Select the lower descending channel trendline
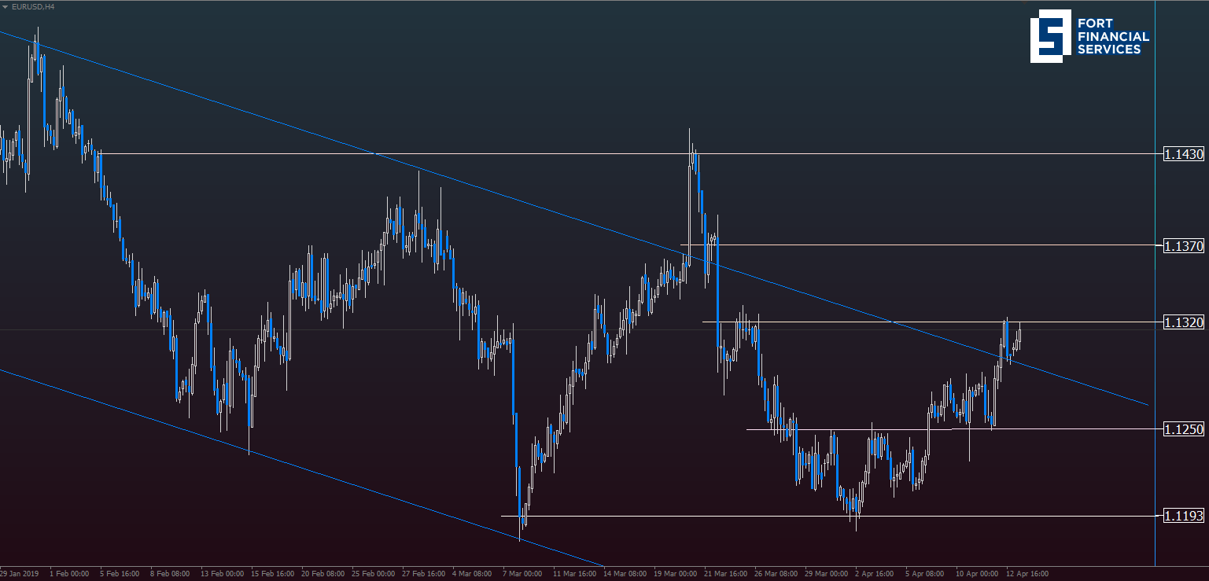This screenshot has width=1209, height=581. point(315,470)
